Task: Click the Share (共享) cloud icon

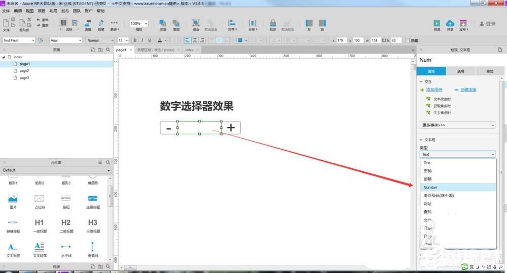Action: coord(450,23)
